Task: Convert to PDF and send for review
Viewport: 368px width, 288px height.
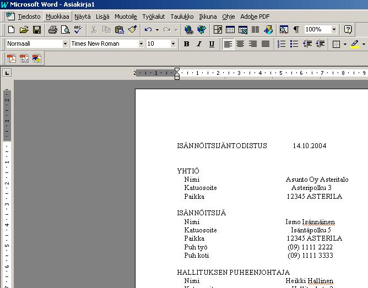Action: pyautogui.click(x=37, y=58)
